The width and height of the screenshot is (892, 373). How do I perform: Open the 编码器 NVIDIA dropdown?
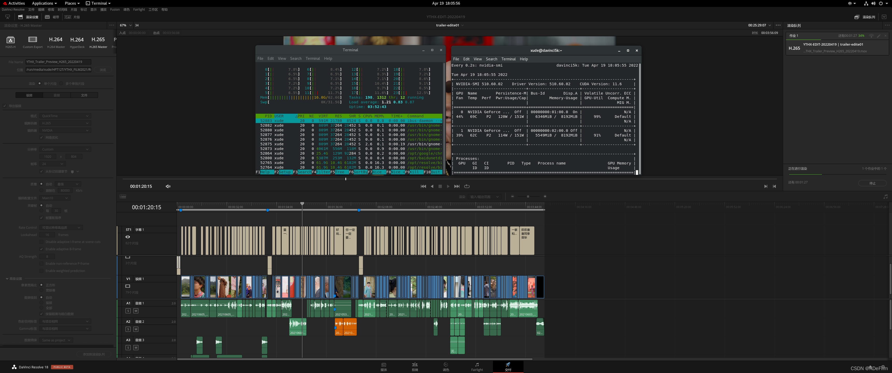(x=65, y=131)
